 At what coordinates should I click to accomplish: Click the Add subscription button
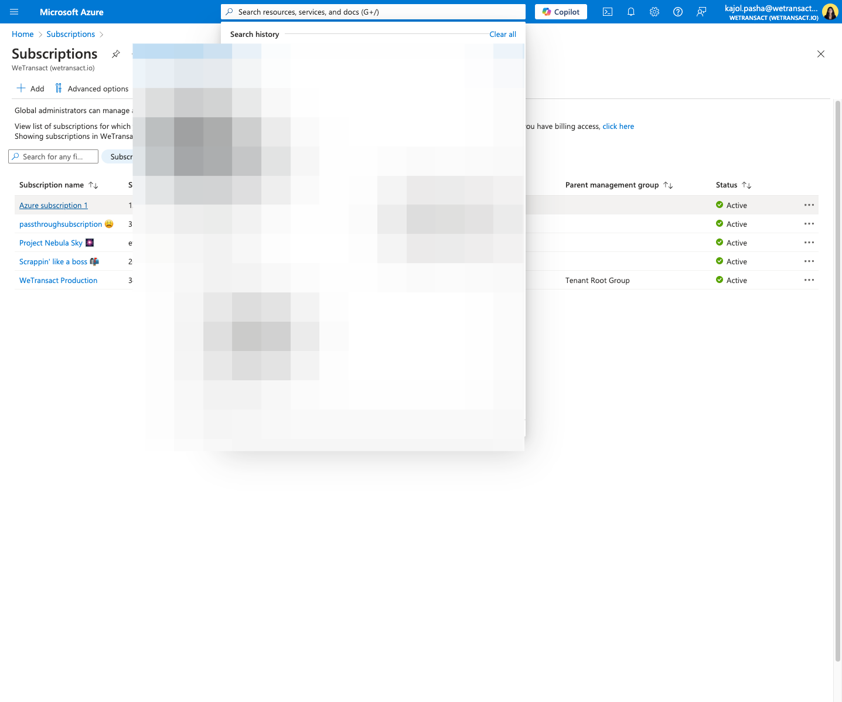[x=30, y=88]
